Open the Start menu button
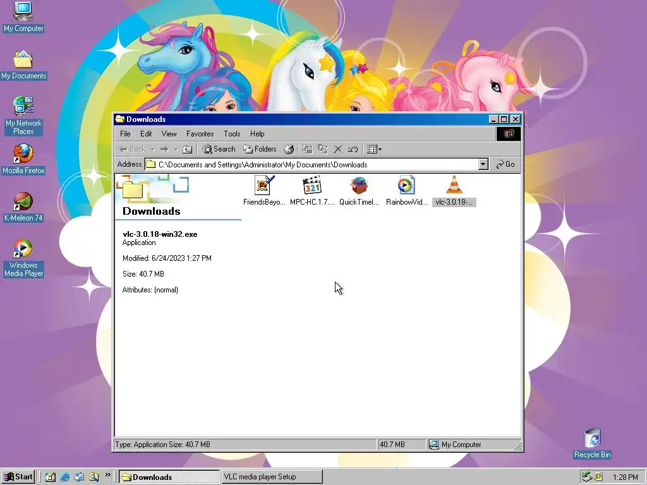Viewport: 647px width, 485px height. click(18, 477)
